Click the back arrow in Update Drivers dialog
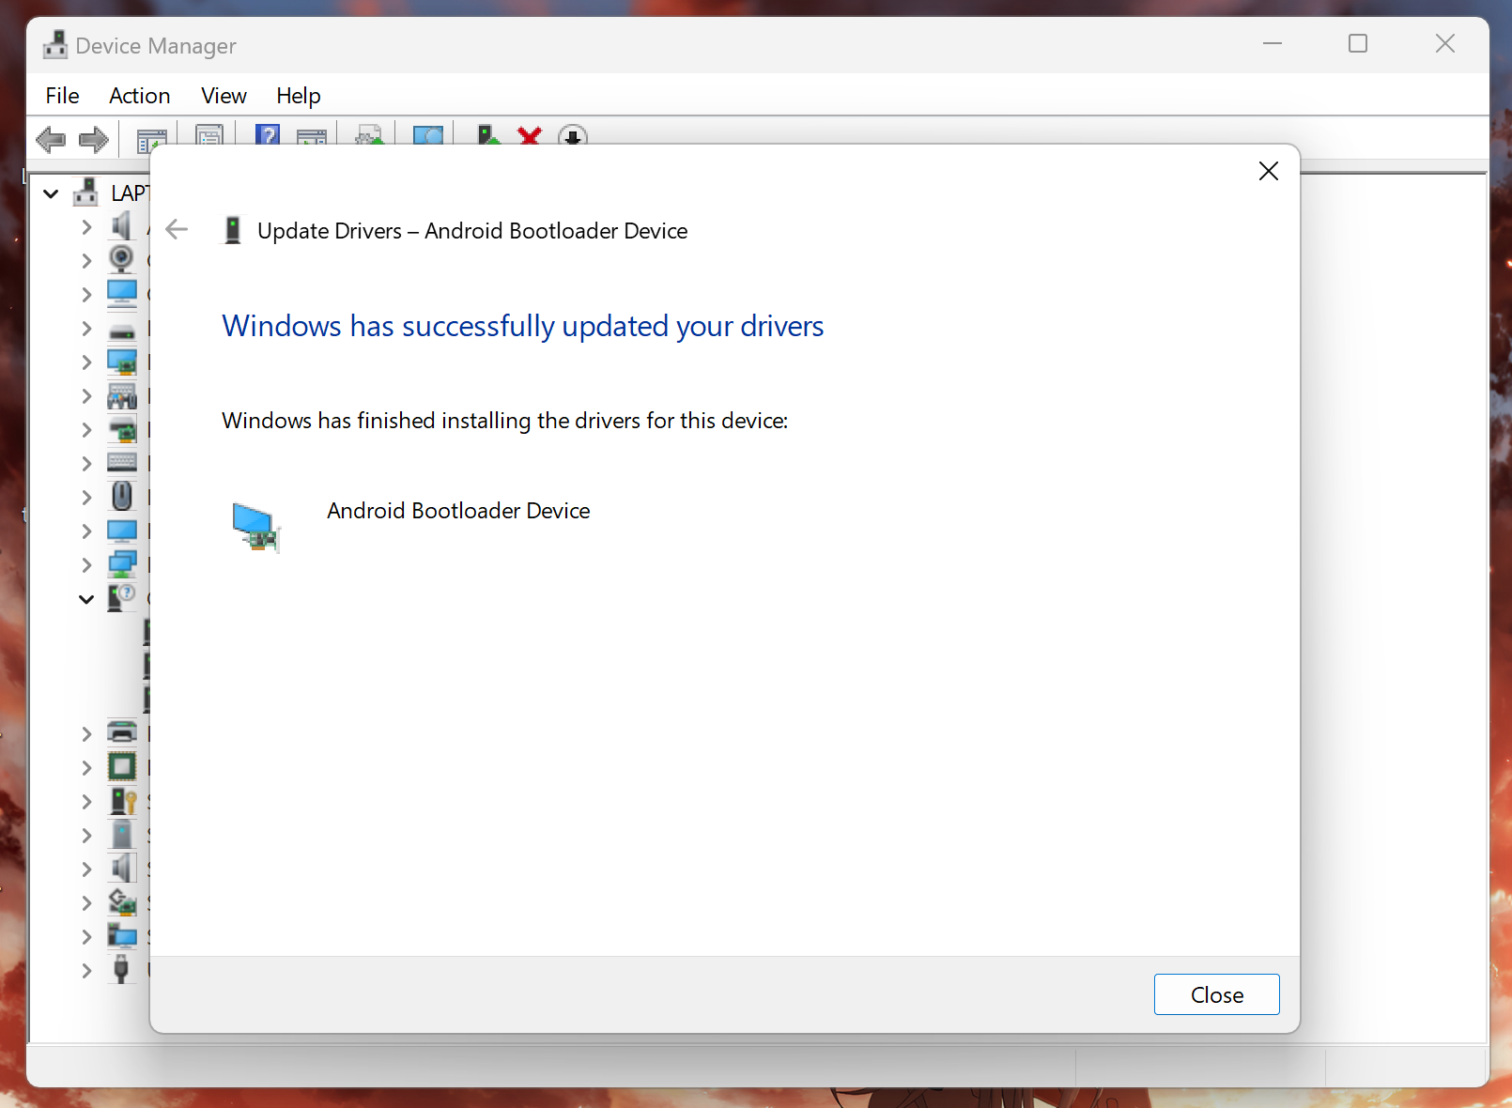Viewport: 1512px width, 1108px height. point(177,230)
